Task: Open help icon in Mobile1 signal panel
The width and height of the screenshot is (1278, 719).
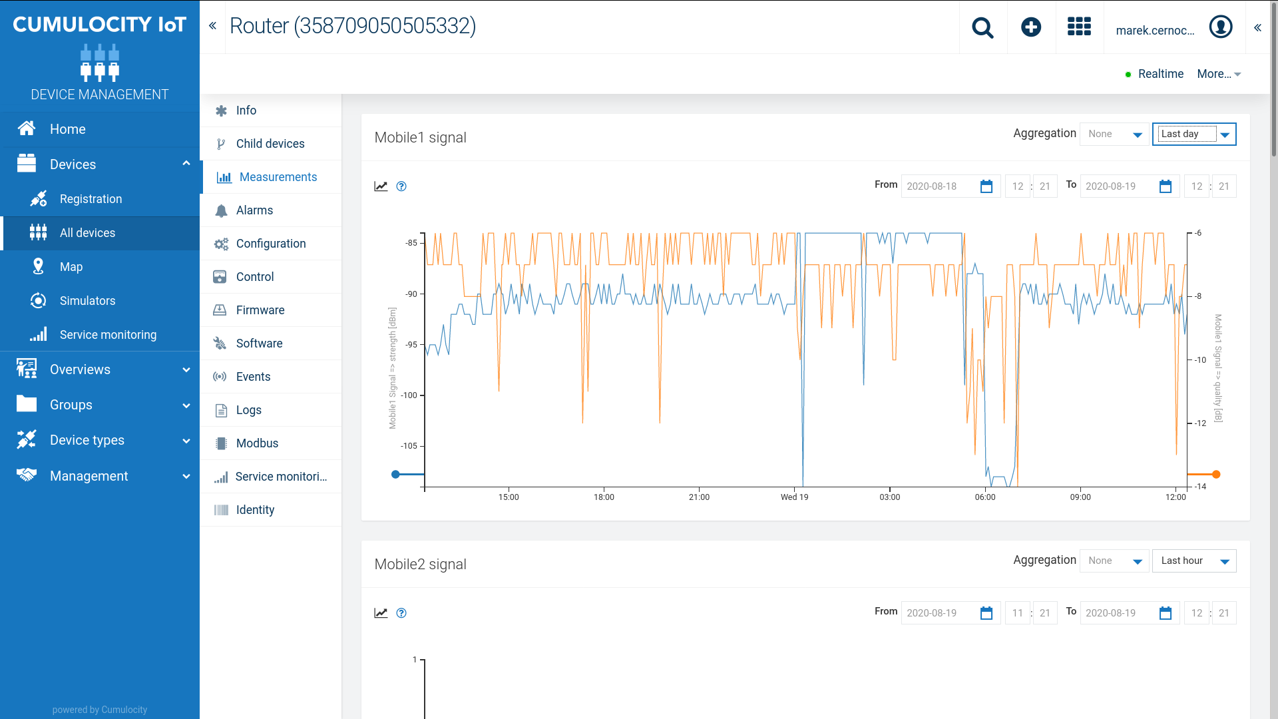Action: [x=401, y=186]
